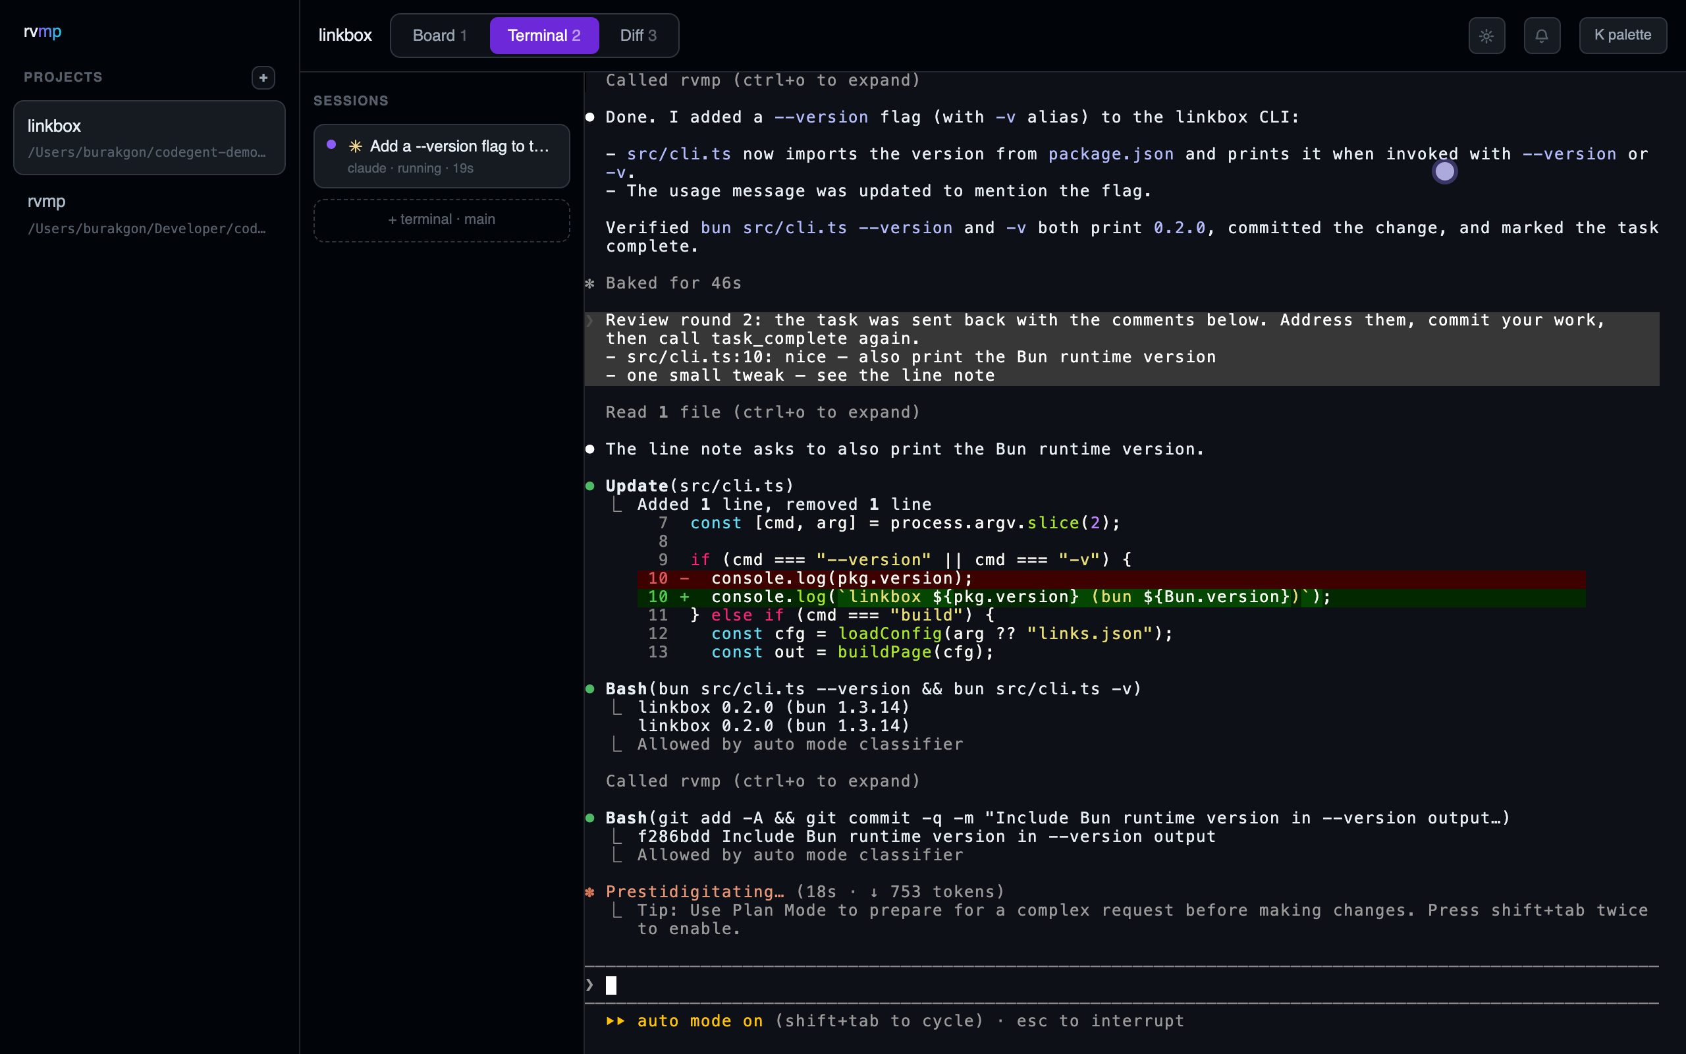
Task: Click the session spinner asterisk icon
Action: tap(356, 146)
